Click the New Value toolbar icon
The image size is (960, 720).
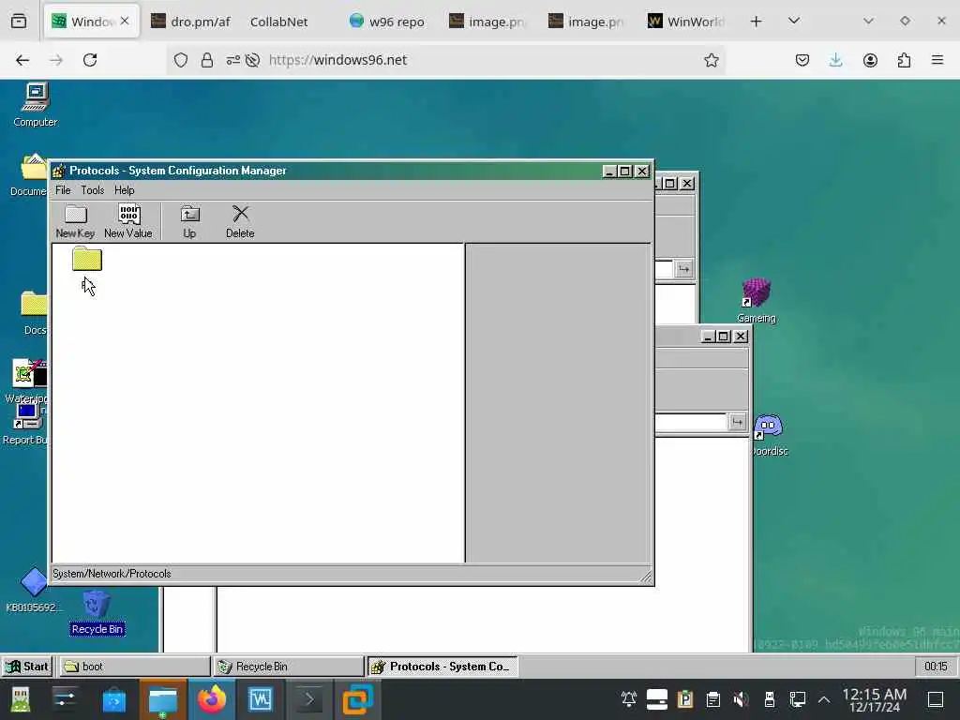[x=127, y=221]
